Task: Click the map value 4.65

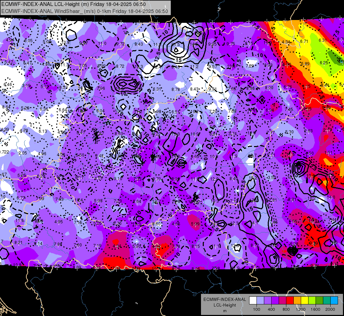Action: pos(176,224)
